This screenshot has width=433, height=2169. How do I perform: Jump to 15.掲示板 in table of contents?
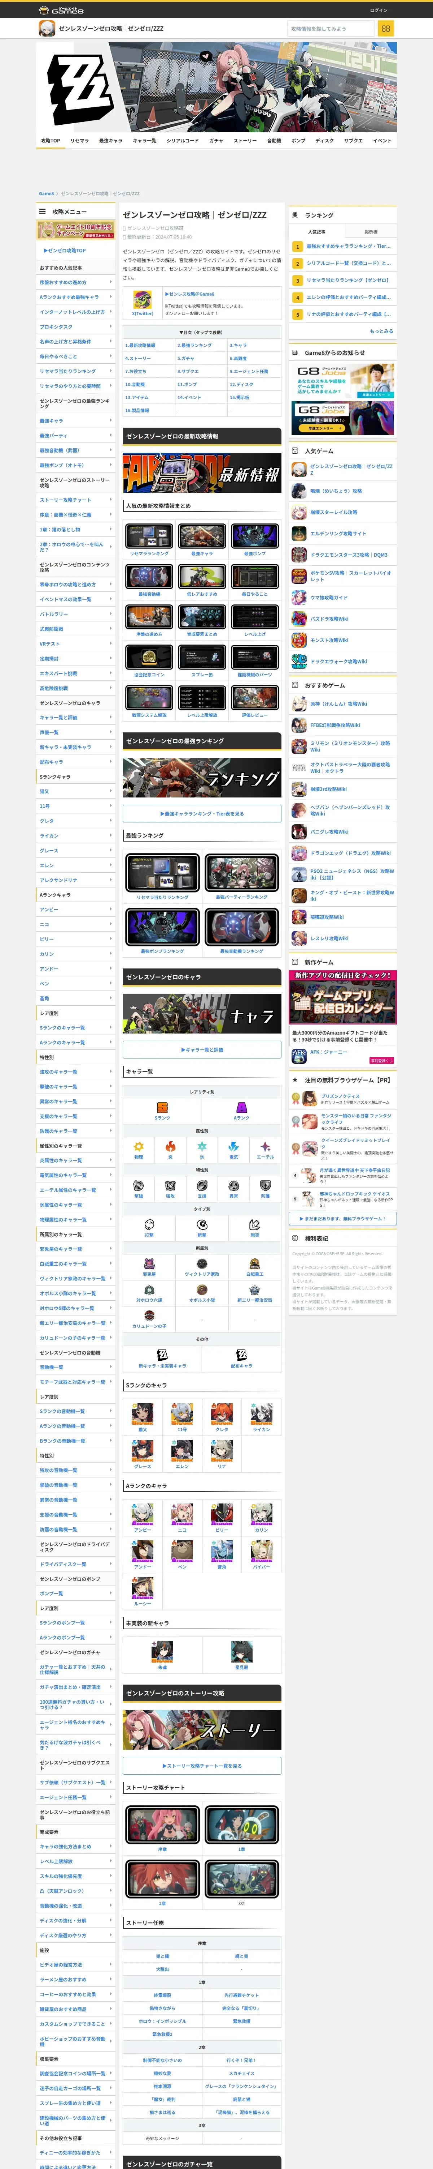(x=240, y=397)
